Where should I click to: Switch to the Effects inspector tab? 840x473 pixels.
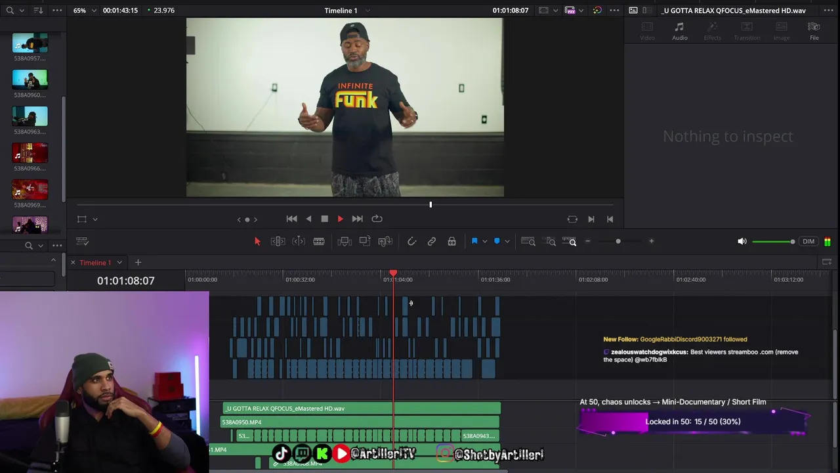click(x=712, y=31)
